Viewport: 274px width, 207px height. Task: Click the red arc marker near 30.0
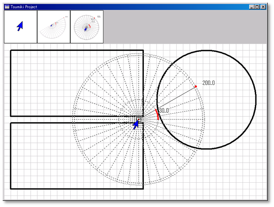[x=157, y=114]
